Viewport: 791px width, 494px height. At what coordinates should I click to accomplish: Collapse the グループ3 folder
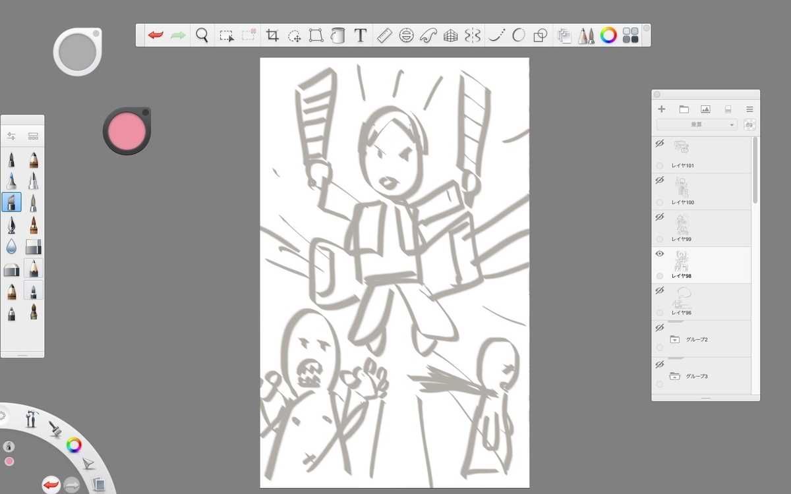674,376
